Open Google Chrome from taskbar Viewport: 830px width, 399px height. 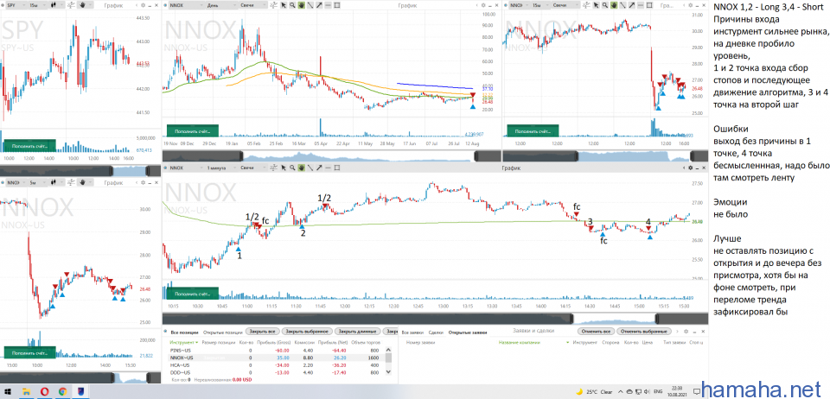coord(63,391)
